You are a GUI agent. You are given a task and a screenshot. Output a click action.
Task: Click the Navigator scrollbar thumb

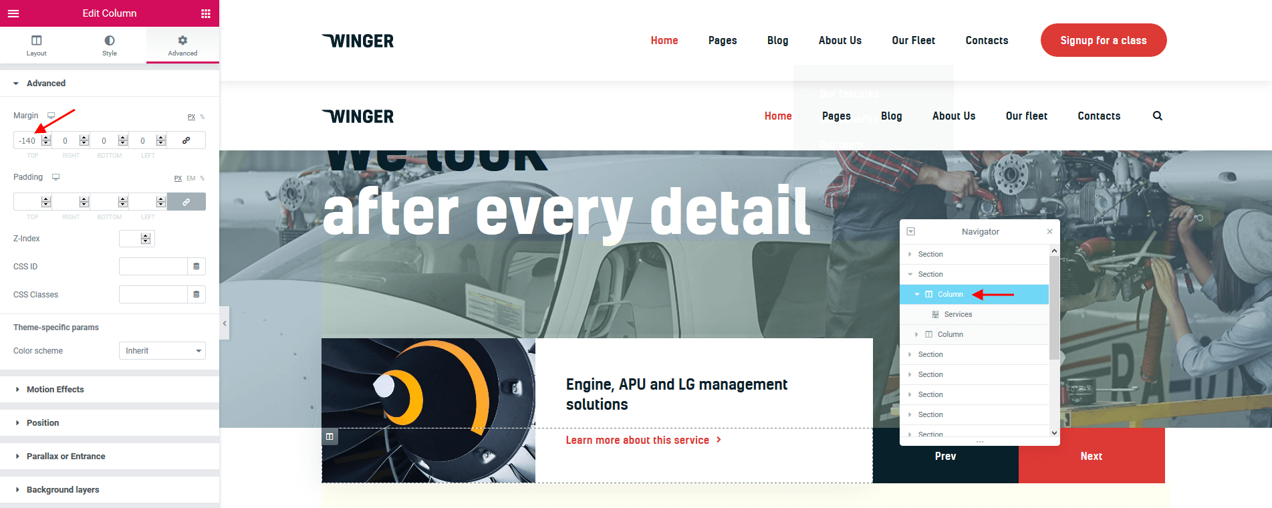click(1054, 307)
